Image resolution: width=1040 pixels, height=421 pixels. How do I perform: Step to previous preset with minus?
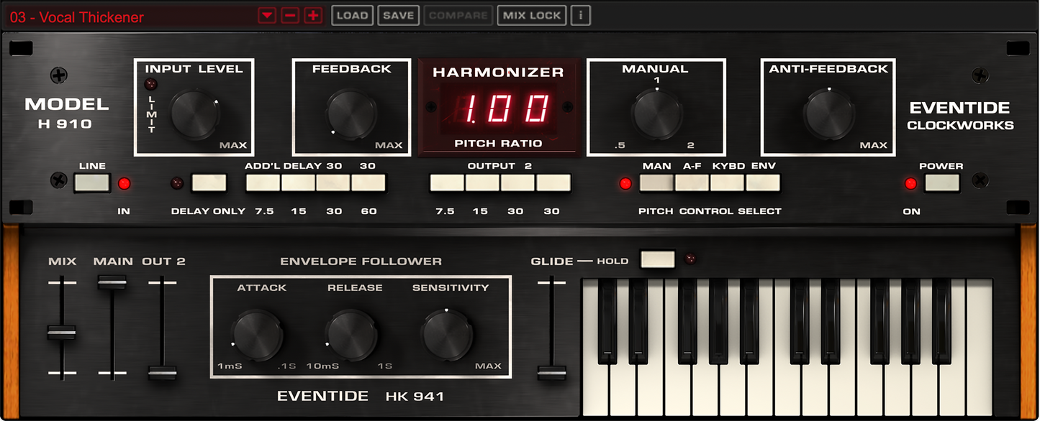[289, 14]
